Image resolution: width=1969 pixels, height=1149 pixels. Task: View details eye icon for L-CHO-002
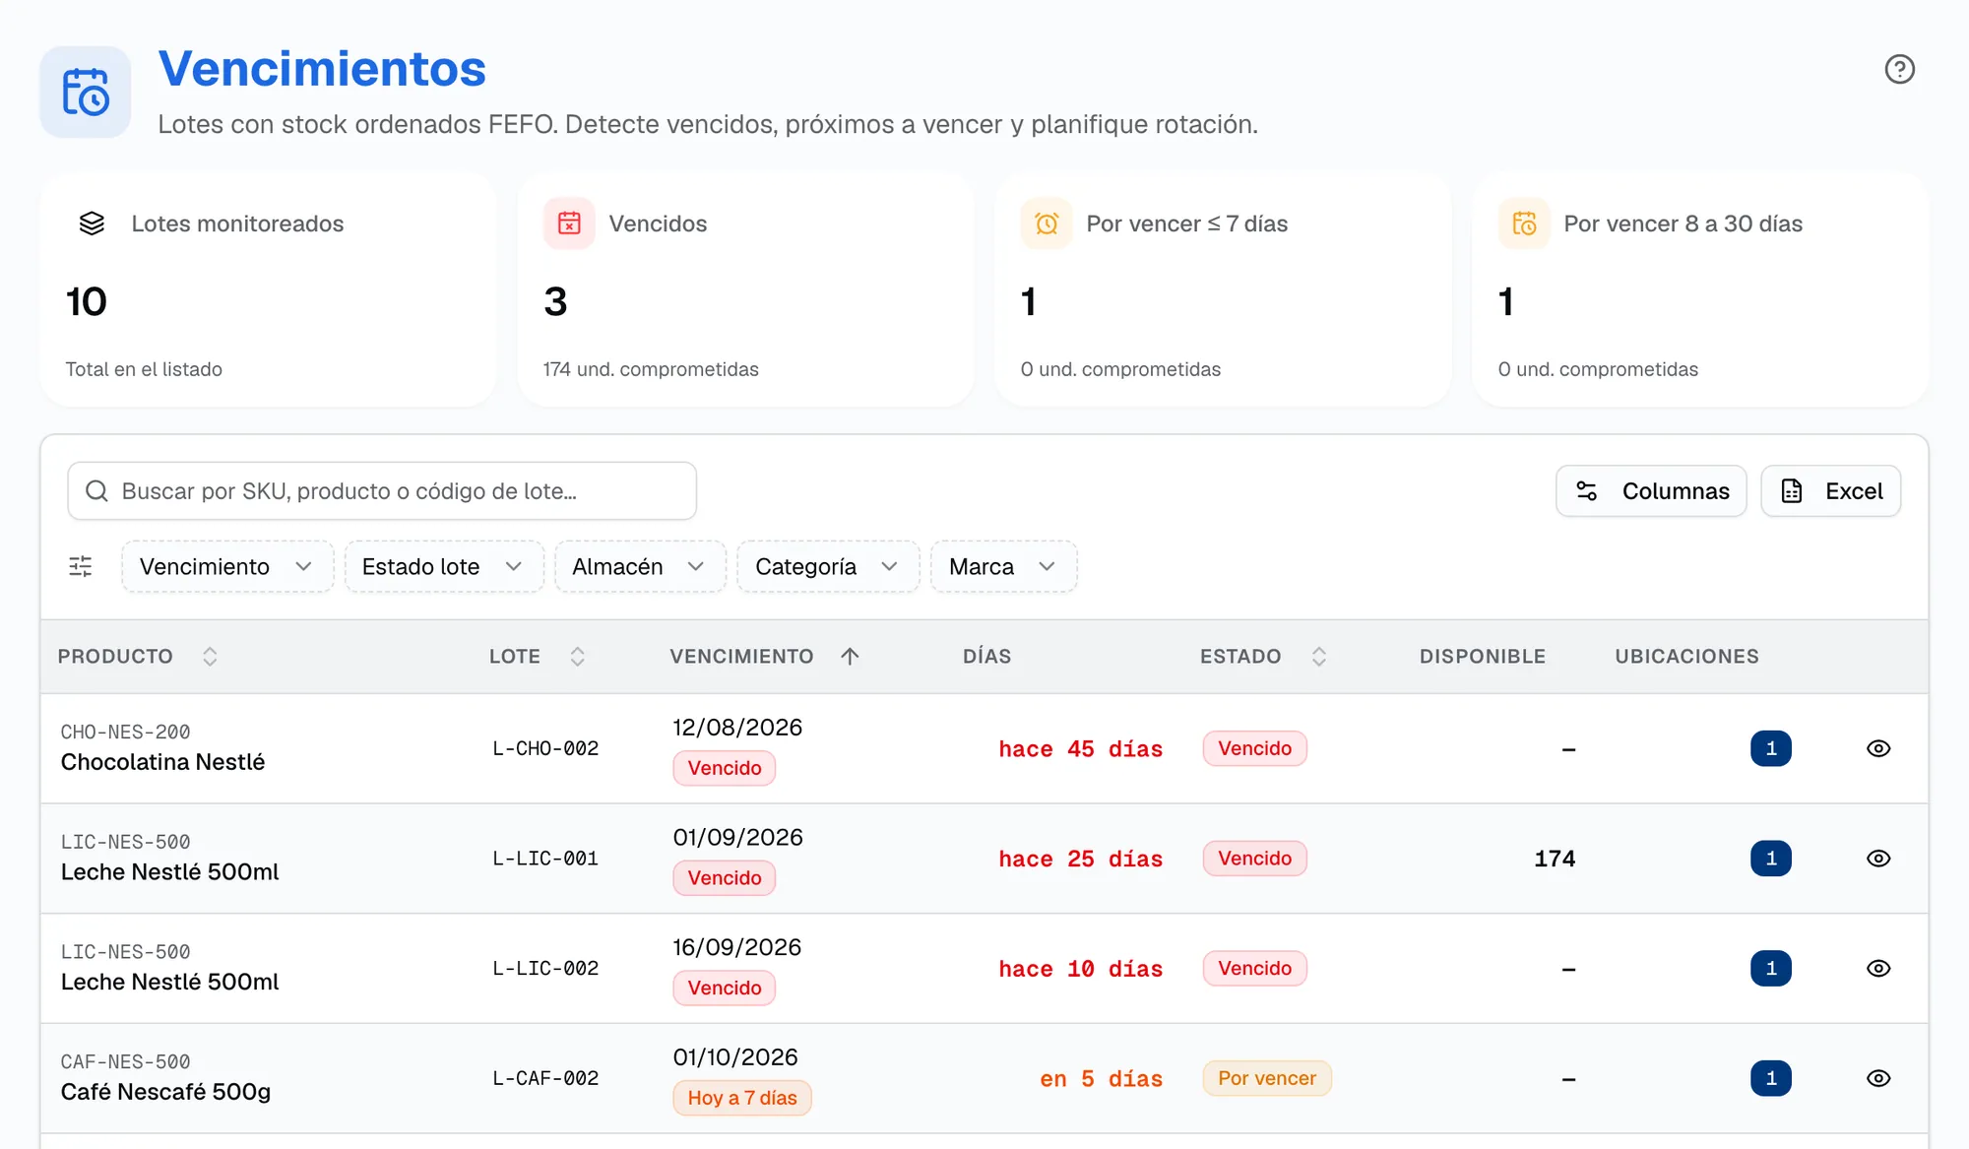click(1878, 748)
